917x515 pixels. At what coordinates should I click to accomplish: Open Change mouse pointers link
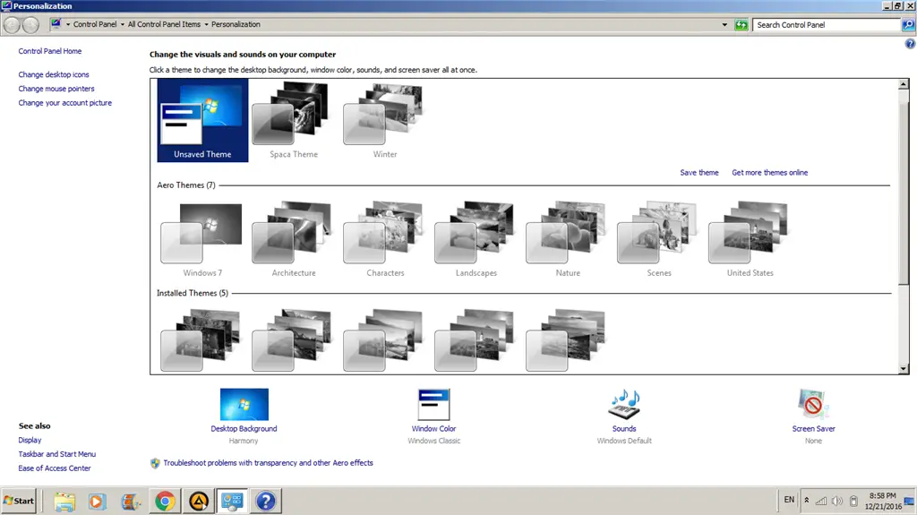56,89
